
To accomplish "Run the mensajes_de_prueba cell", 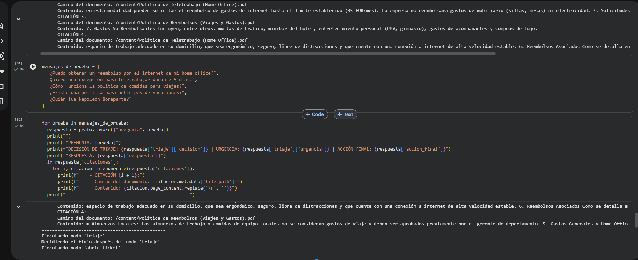I will [x=33, y=67].
